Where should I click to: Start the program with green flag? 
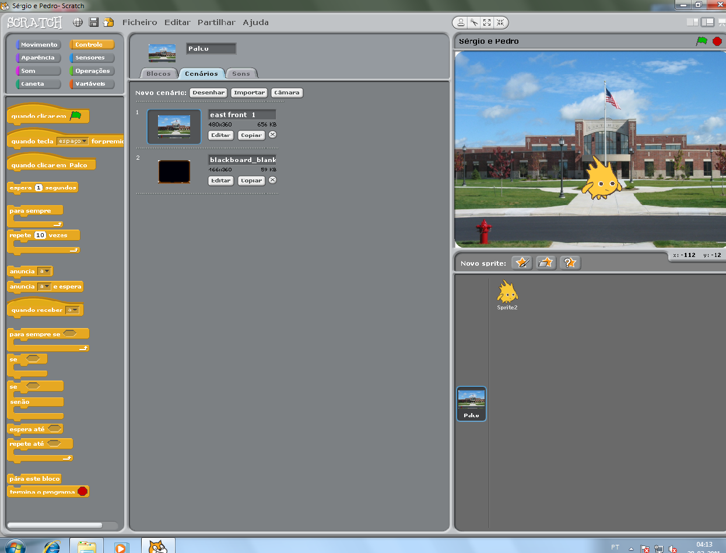click(x=702, y=41)
